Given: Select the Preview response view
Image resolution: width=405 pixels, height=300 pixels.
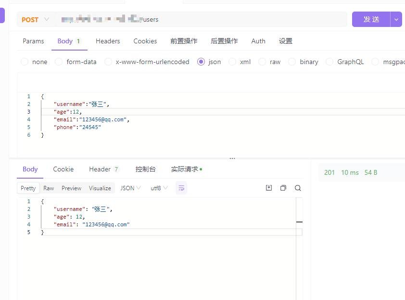Looking at the screenshot, I should (71, 188).
